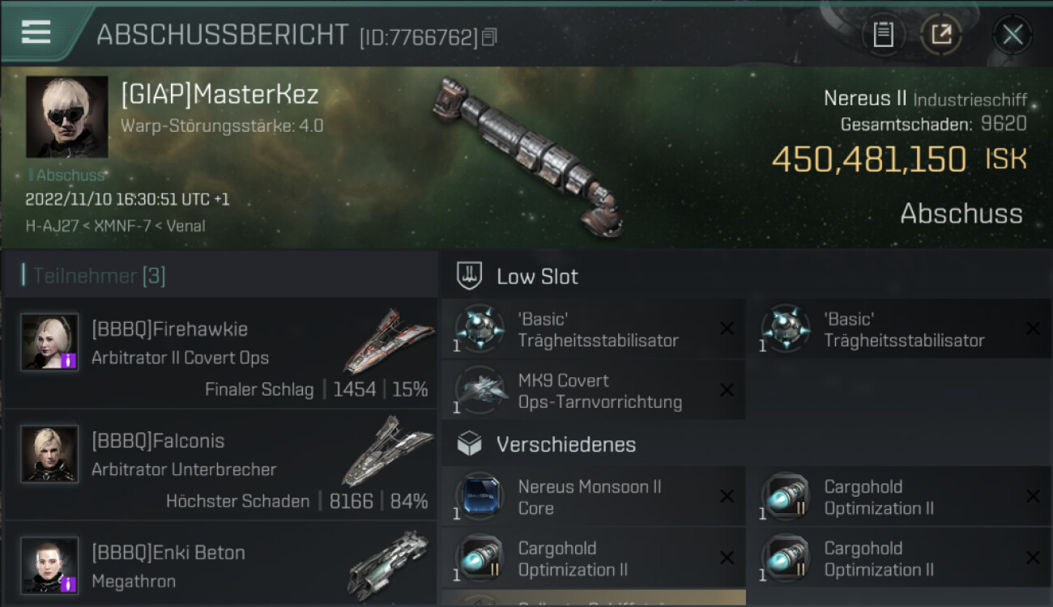Select the MK9 Covert Ops-Tarnvorrichtung item
The image size is (1053, 607).
[x=593, y=391]
